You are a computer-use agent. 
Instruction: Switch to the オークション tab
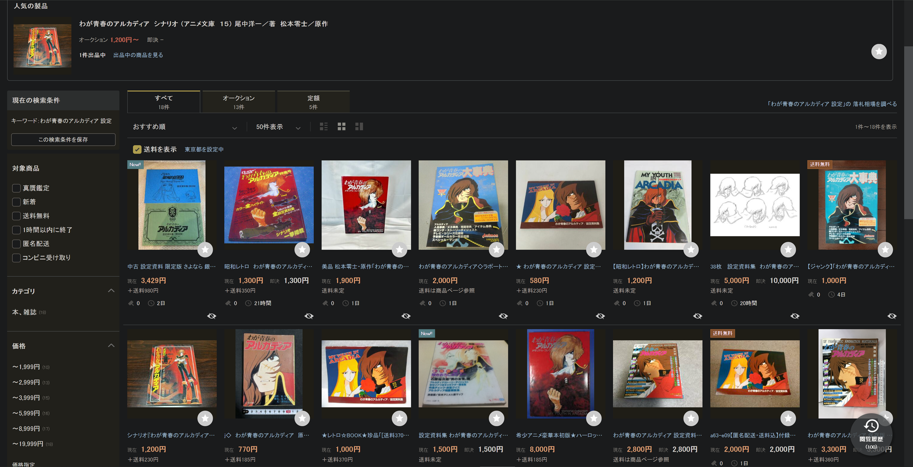click(x=238, y=102)
